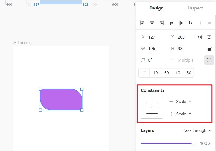The image size is (216, 151).
Task: Toggle the aspect ratio lock
Action: click(x=209, y=49)
